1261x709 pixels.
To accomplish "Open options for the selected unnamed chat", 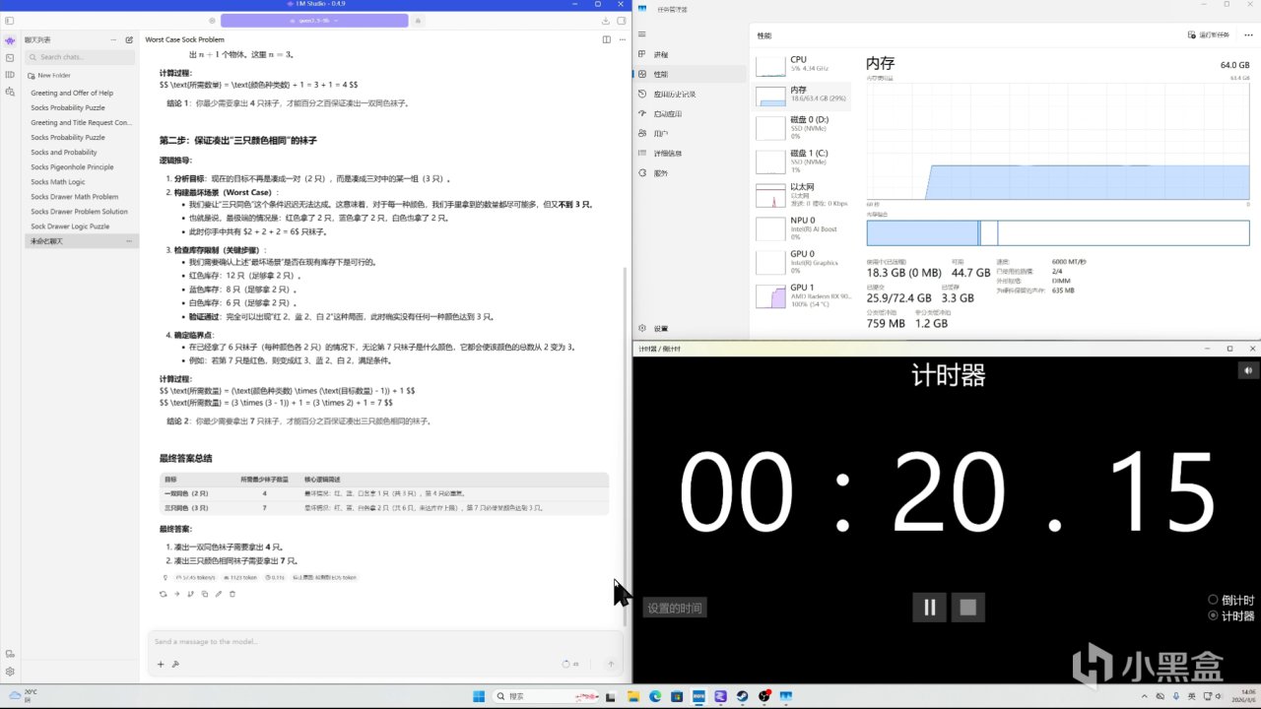I will tap(129, 241).
